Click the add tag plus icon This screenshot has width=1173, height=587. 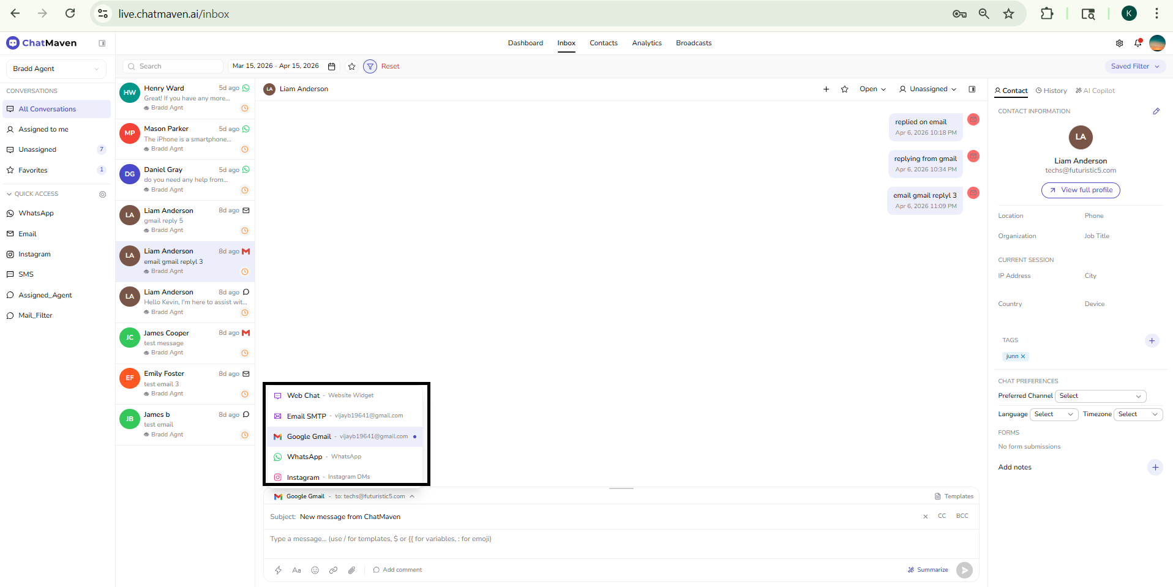click(x=1152, y=340)
